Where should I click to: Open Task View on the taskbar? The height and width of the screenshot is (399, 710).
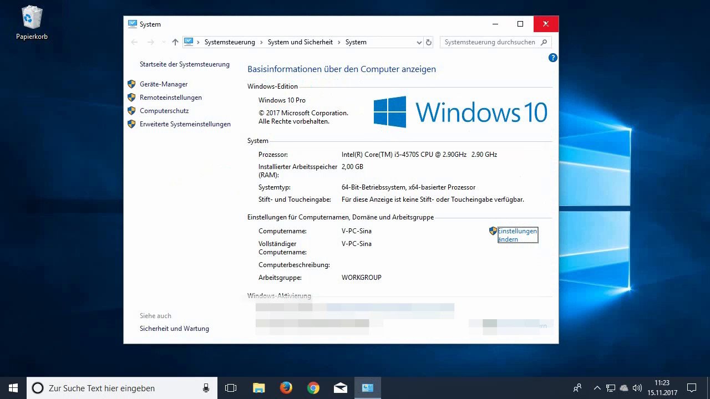231,388
